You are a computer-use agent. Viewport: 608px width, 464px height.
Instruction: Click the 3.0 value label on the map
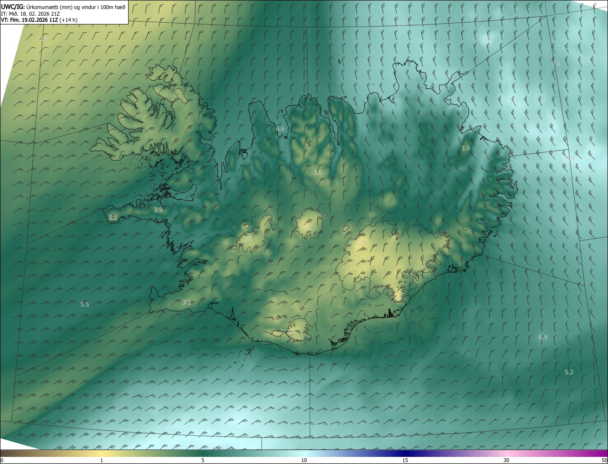318,173
